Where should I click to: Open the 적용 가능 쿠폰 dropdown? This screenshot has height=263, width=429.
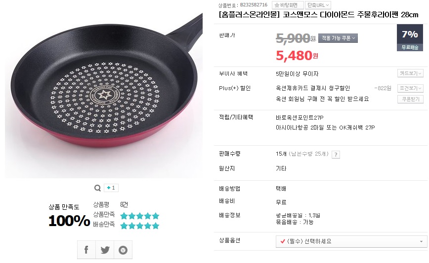coord(338,38)
